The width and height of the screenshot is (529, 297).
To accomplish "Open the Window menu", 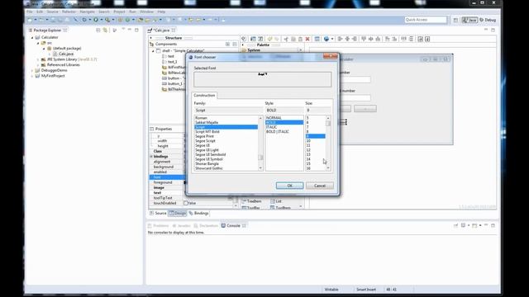I will pos(146,12).
